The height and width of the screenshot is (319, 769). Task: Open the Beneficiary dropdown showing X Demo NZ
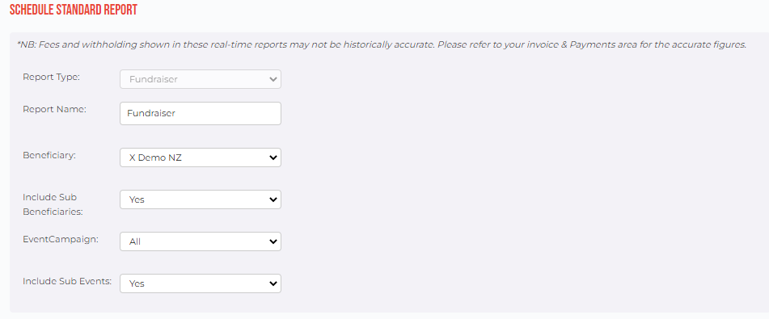pyautogui.click(x=200, y=157)
